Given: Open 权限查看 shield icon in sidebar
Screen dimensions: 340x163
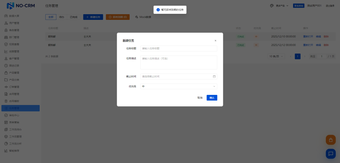Looking at the screenshot, I should (6, 44).
